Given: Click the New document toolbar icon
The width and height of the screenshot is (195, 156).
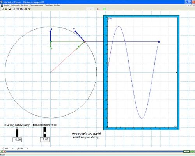Looking at the screenshot, I should coord(3,9).
